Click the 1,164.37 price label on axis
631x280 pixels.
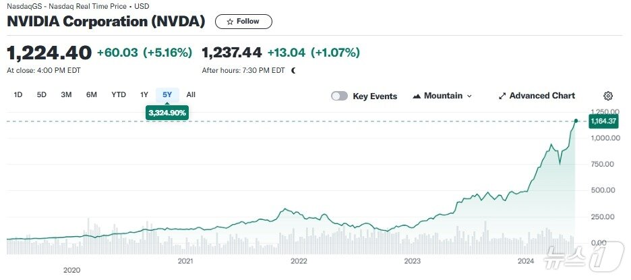[603, 121]
